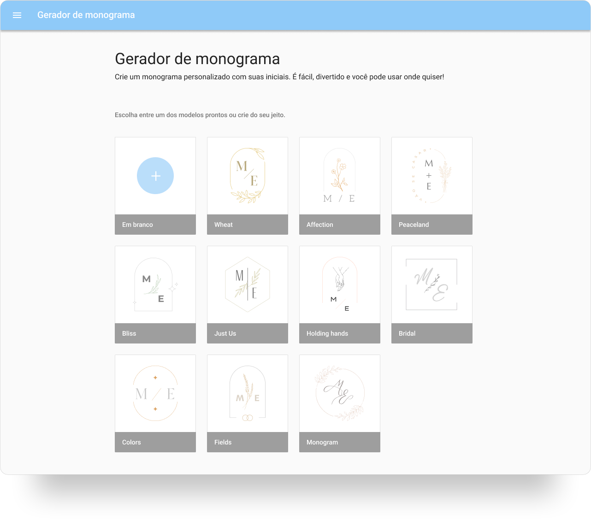591x521 pixels.
Task: Select the Bridal framed monogram
Action: click(x=431, y=284)
